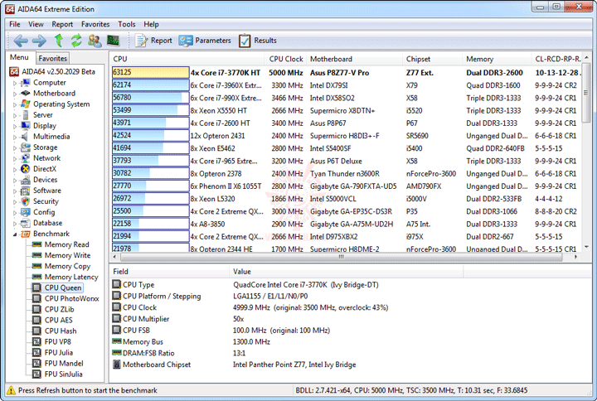Viewport: 597px width, 401px height.
Task: Select Operating System tree icon
Action: pyautogui.click(x=26, y=104)
